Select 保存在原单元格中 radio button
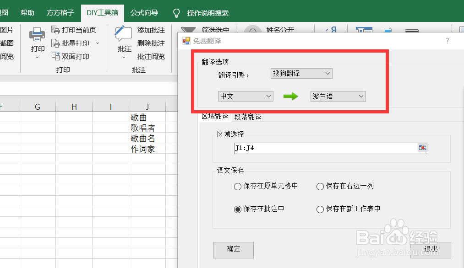The width and height of the screenshot is (464, 268). (237, 187)
